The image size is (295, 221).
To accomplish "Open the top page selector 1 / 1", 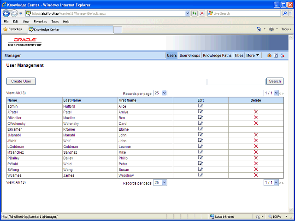I will pos(271,93).
